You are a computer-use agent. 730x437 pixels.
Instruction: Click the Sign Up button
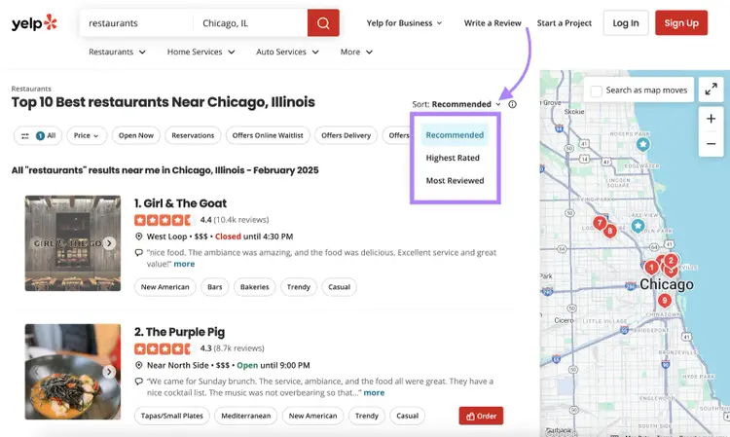click(x=681, y=22)
